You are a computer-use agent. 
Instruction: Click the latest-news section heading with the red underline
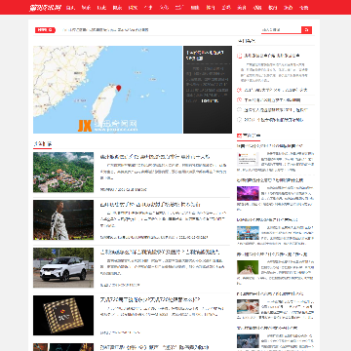(x=43, y=143)
